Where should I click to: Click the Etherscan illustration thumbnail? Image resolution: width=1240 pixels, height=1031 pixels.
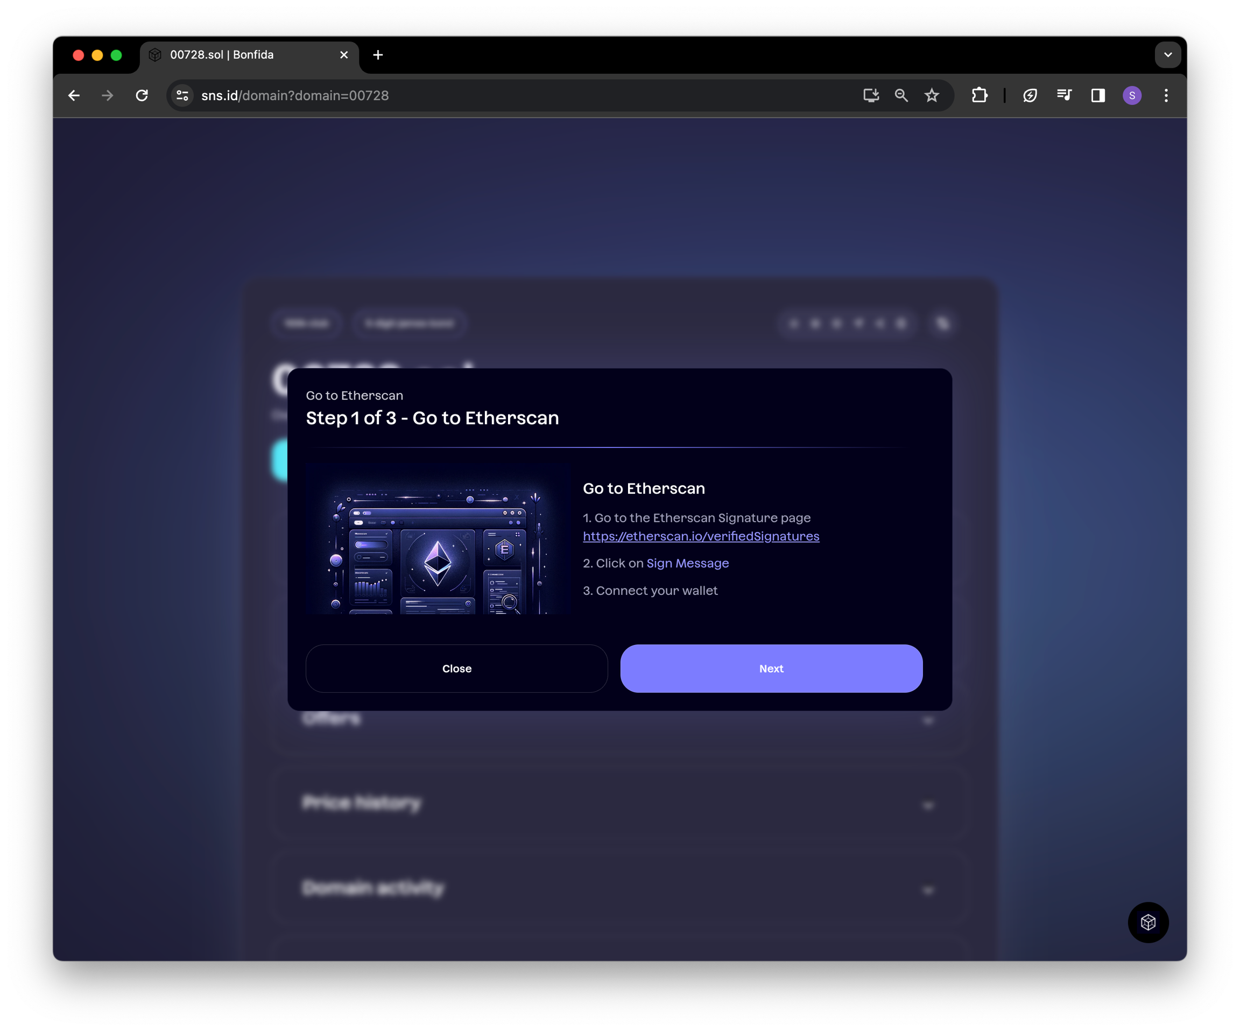click(438, 538)
